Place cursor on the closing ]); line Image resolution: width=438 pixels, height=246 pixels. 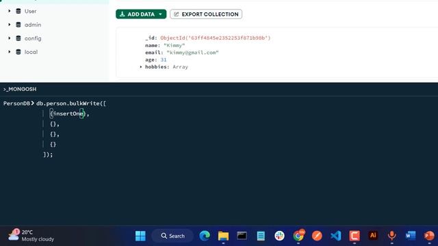(48, 154)
